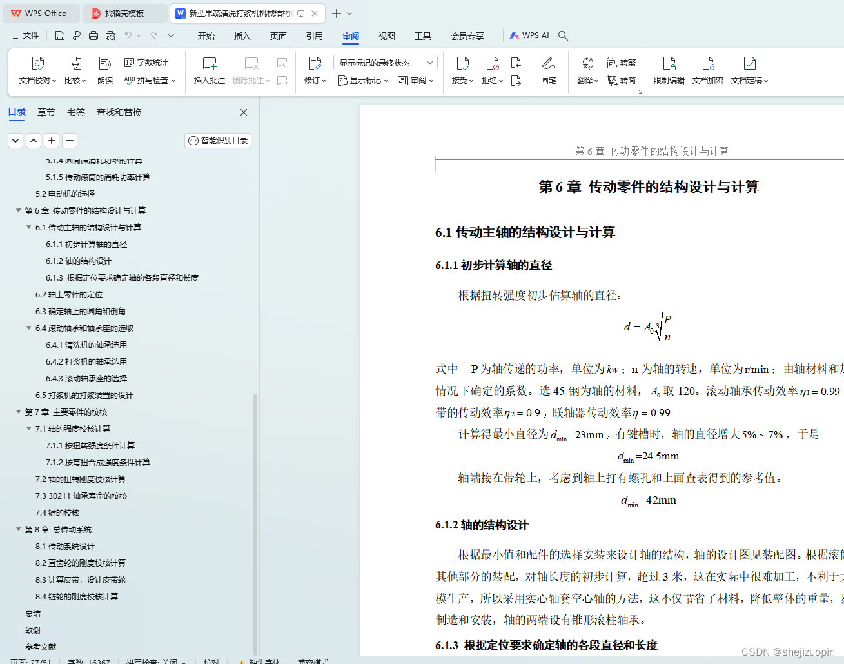
Task: Start 朗读 read aloud
Action: pos(105,71)
